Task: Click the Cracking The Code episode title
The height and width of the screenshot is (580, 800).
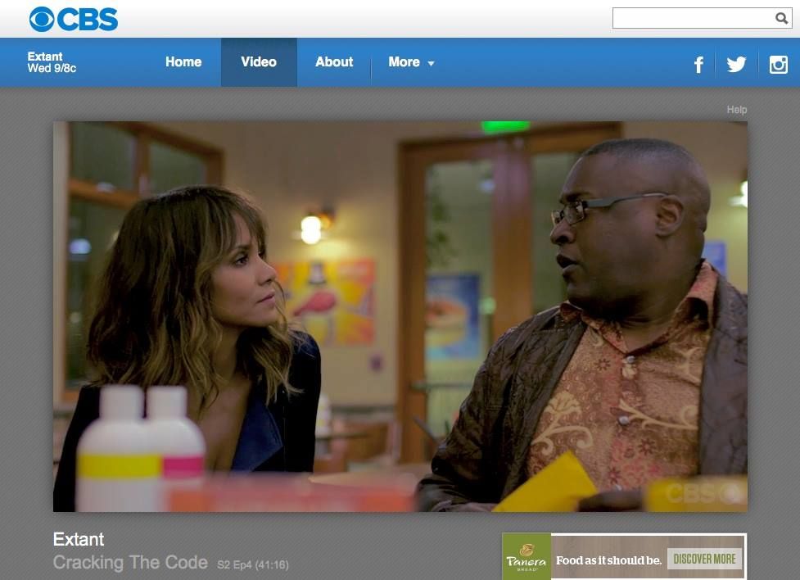Action: [131, 563]
